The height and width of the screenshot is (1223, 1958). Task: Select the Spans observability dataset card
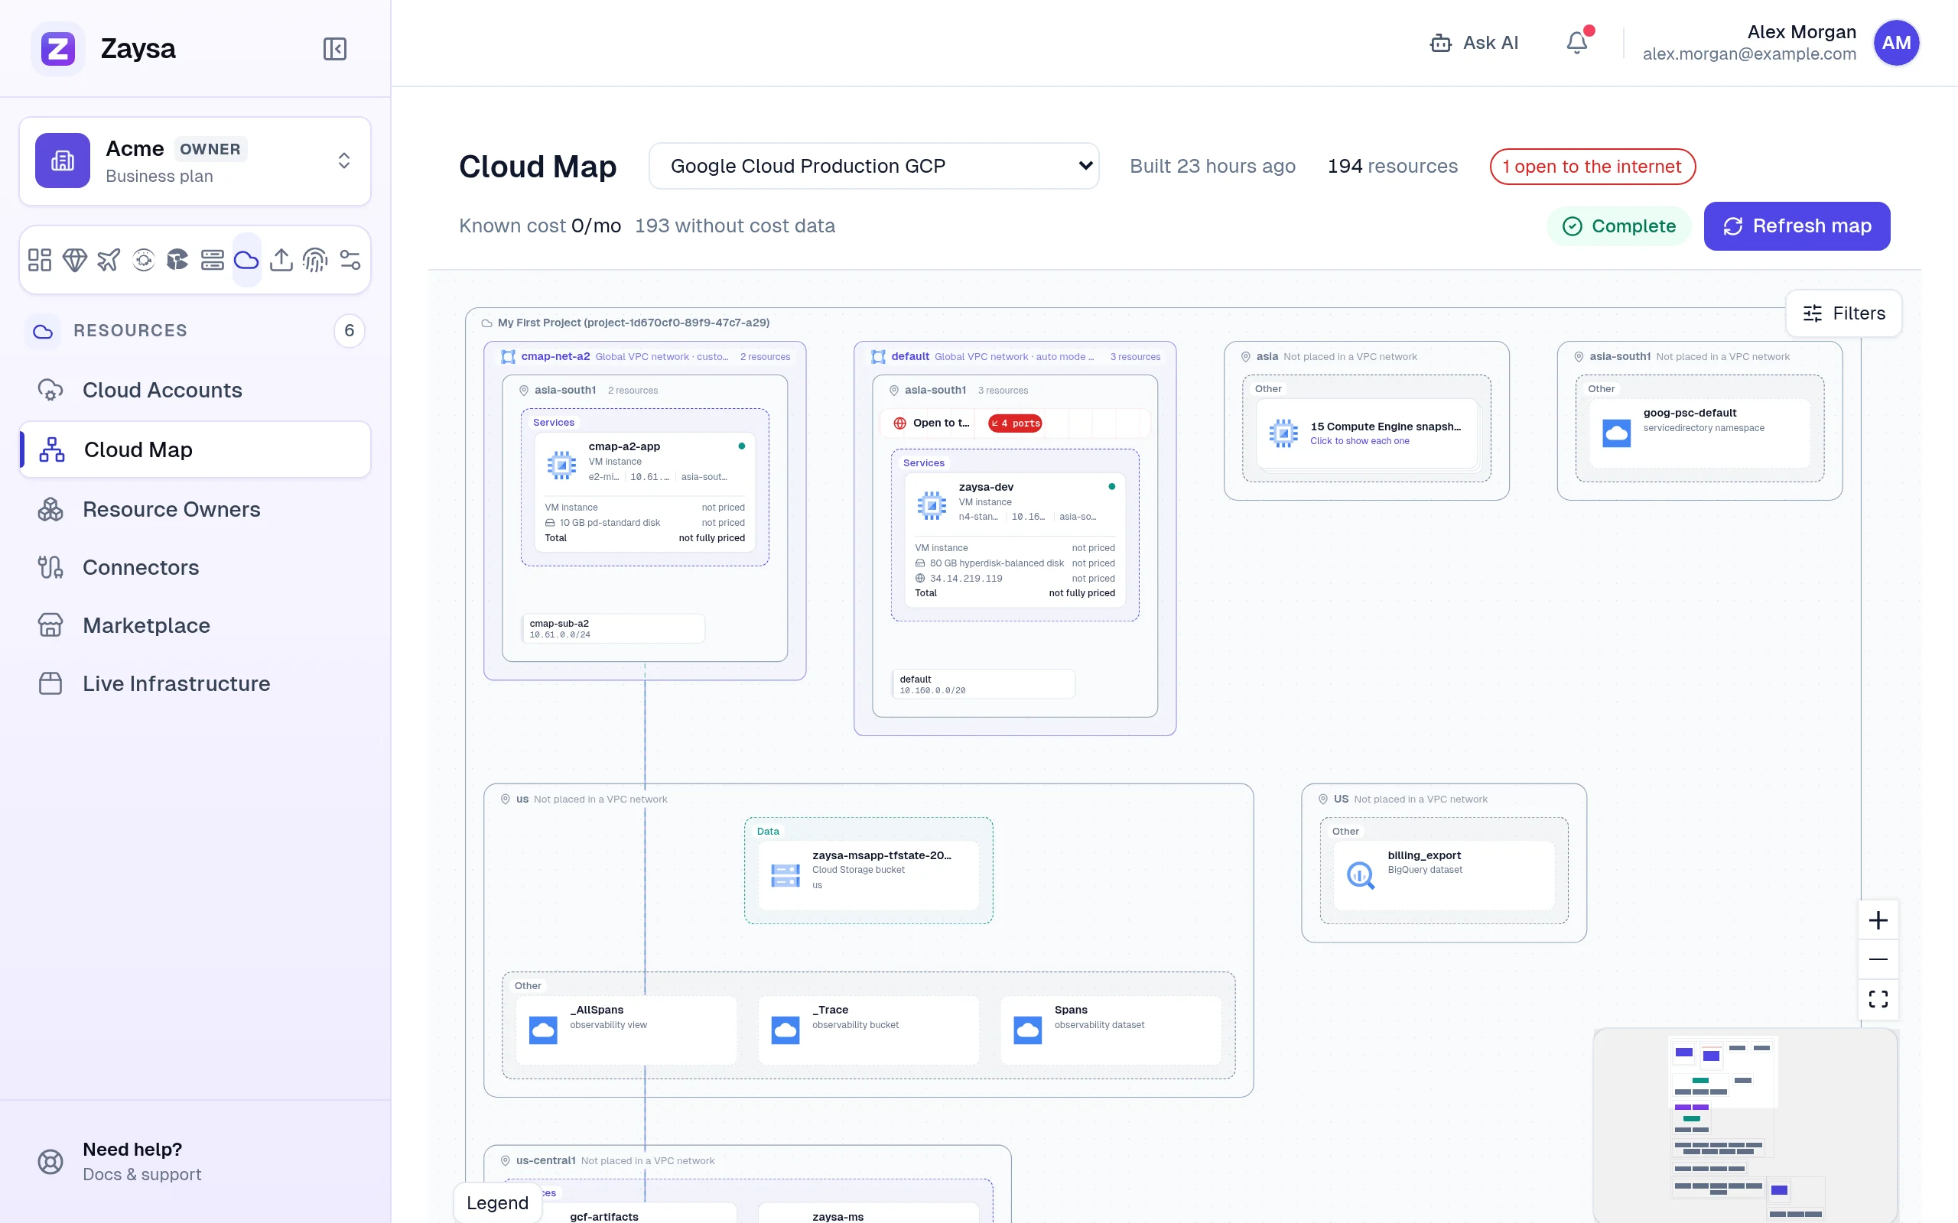pos(1110,1030)
